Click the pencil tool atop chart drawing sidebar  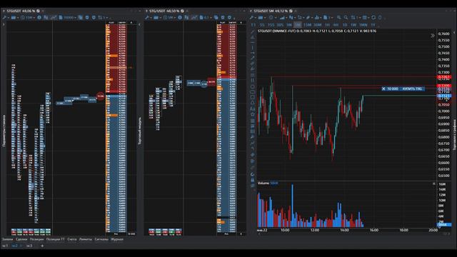point(252,31)
